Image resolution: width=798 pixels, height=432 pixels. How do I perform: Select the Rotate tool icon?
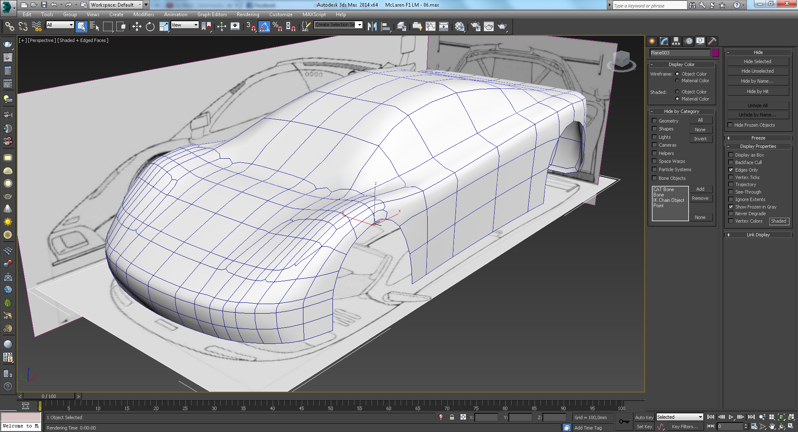click(x=150, y=27)
